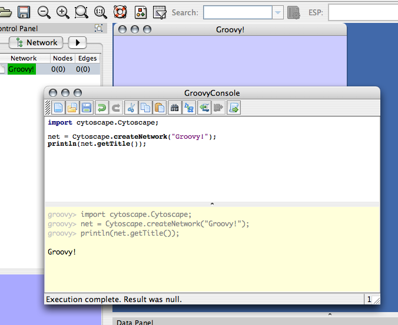Open help via the lifebuoy icon

[x=120, y=12]
